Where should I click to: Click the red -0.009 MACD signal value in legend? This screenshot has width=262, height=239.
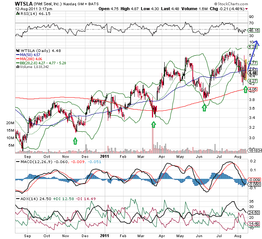click(x=77, y=162)
